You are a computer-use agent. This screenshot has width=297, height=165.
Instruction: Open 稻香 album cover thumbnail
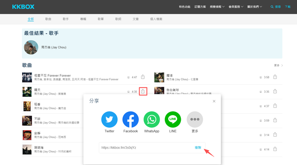27,106
